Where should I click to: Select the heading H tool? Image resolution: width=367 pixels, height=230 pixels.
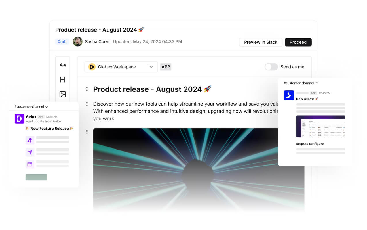click(x=62, y=80)
